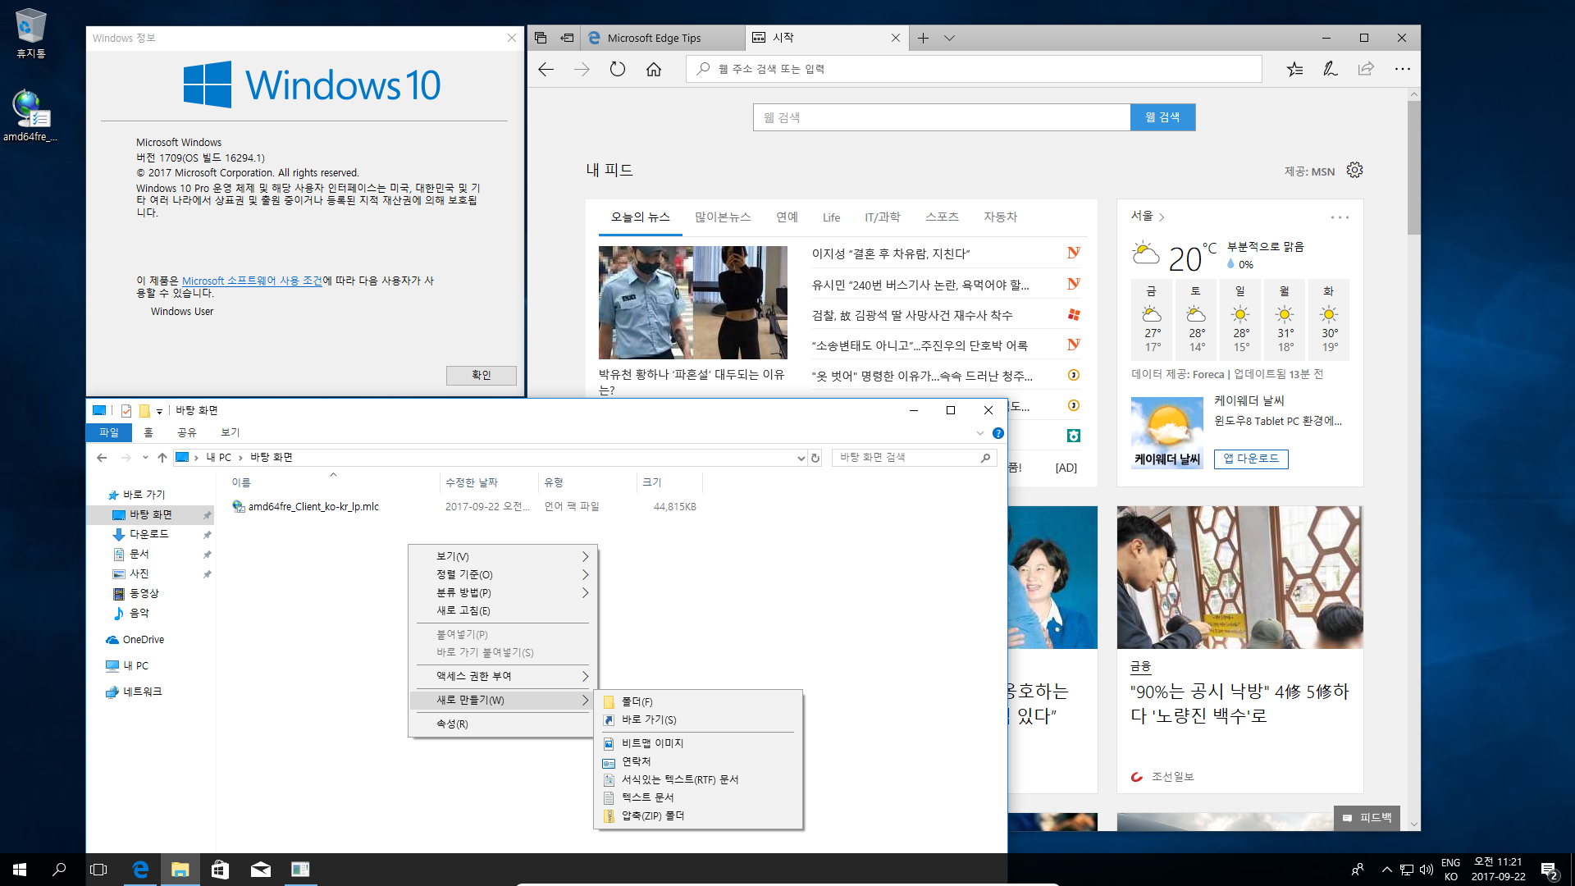The image size is (1575, 886).
Task: Click Edge back navigation arrow
Action: (546, 70)
